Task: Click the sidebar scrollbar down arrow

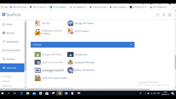Action: click(25, 87)
